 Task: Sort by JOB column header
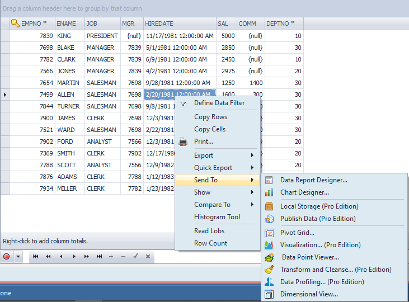(102, 23)
